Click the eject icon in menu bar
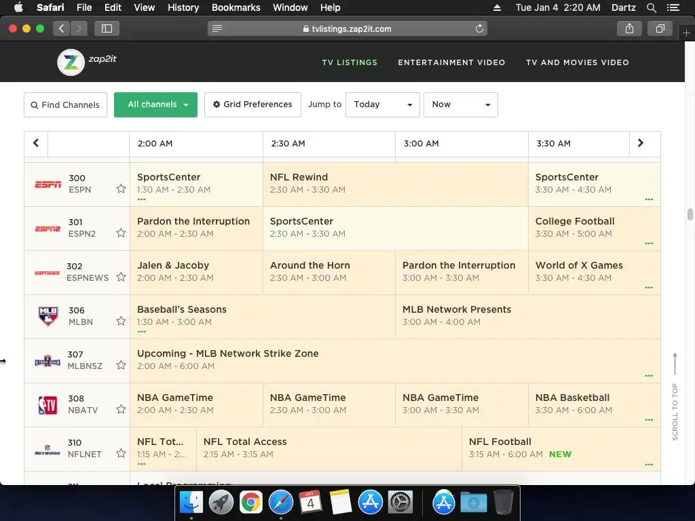The image size is (695, 521). [497, 7]
